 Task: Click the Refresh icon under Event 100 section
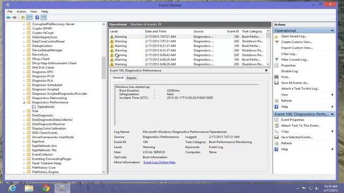276,143
